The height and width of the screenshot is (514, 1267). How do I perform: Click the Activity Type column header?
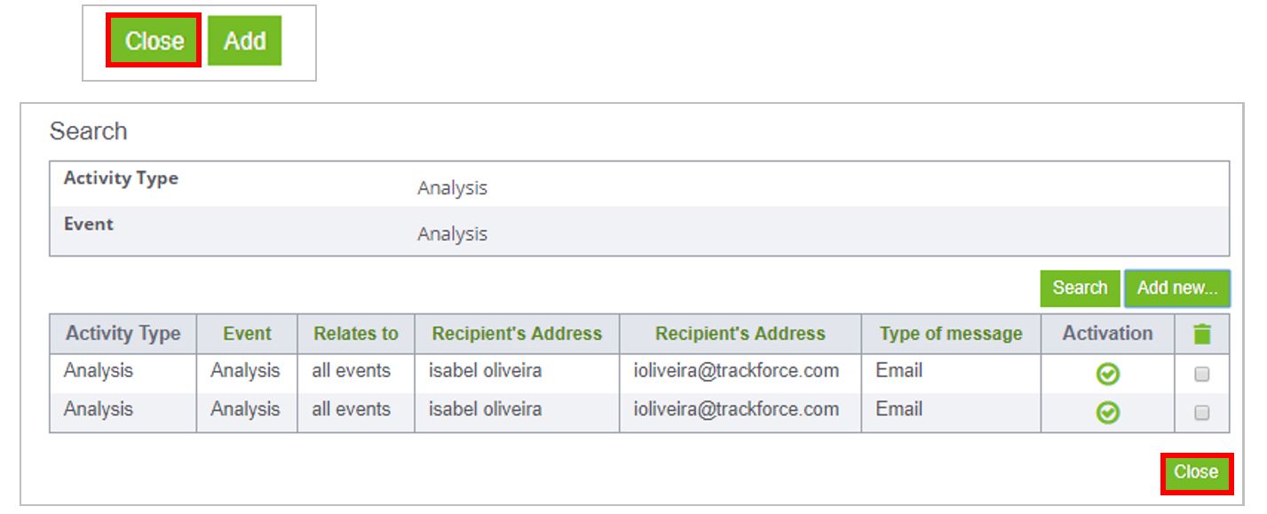pos(123,334)
